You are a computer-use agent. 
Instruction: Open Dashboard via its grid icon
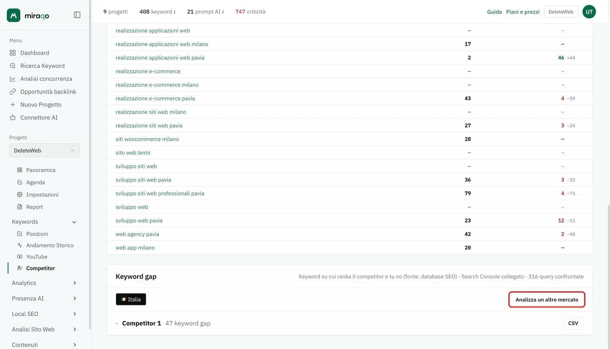(x=13, y=53)
